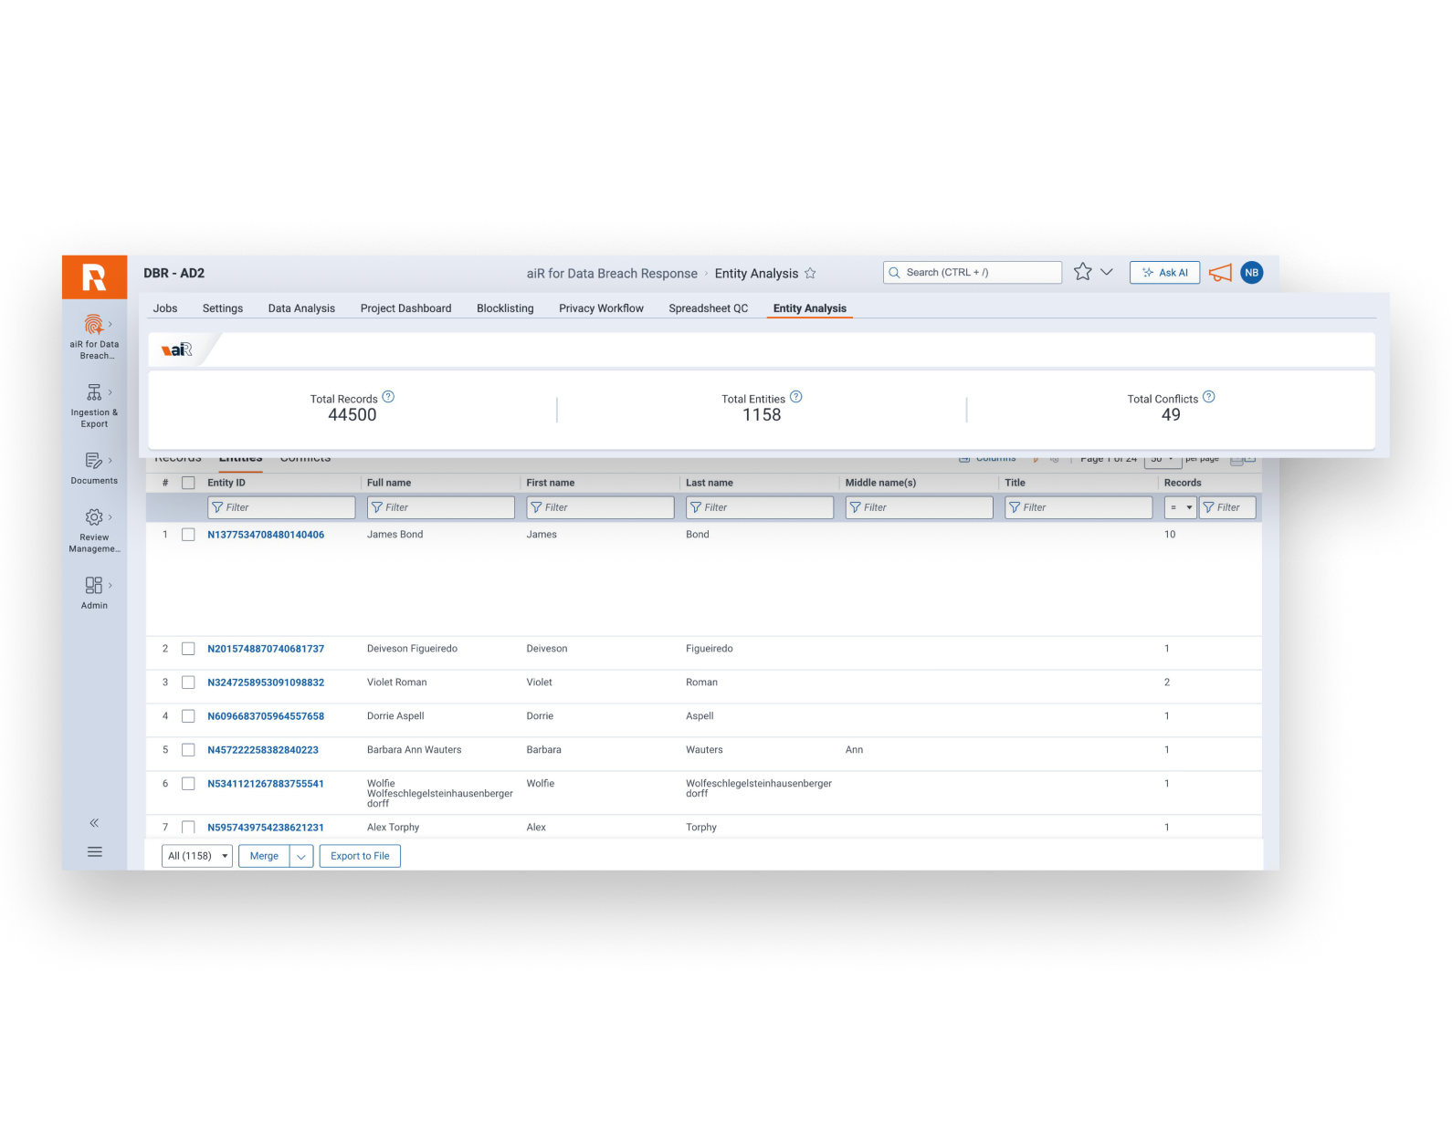Check the Barbara Ann Wauters row checkbox
Screen dimensions: 1452x1126
tap(188, 750)
